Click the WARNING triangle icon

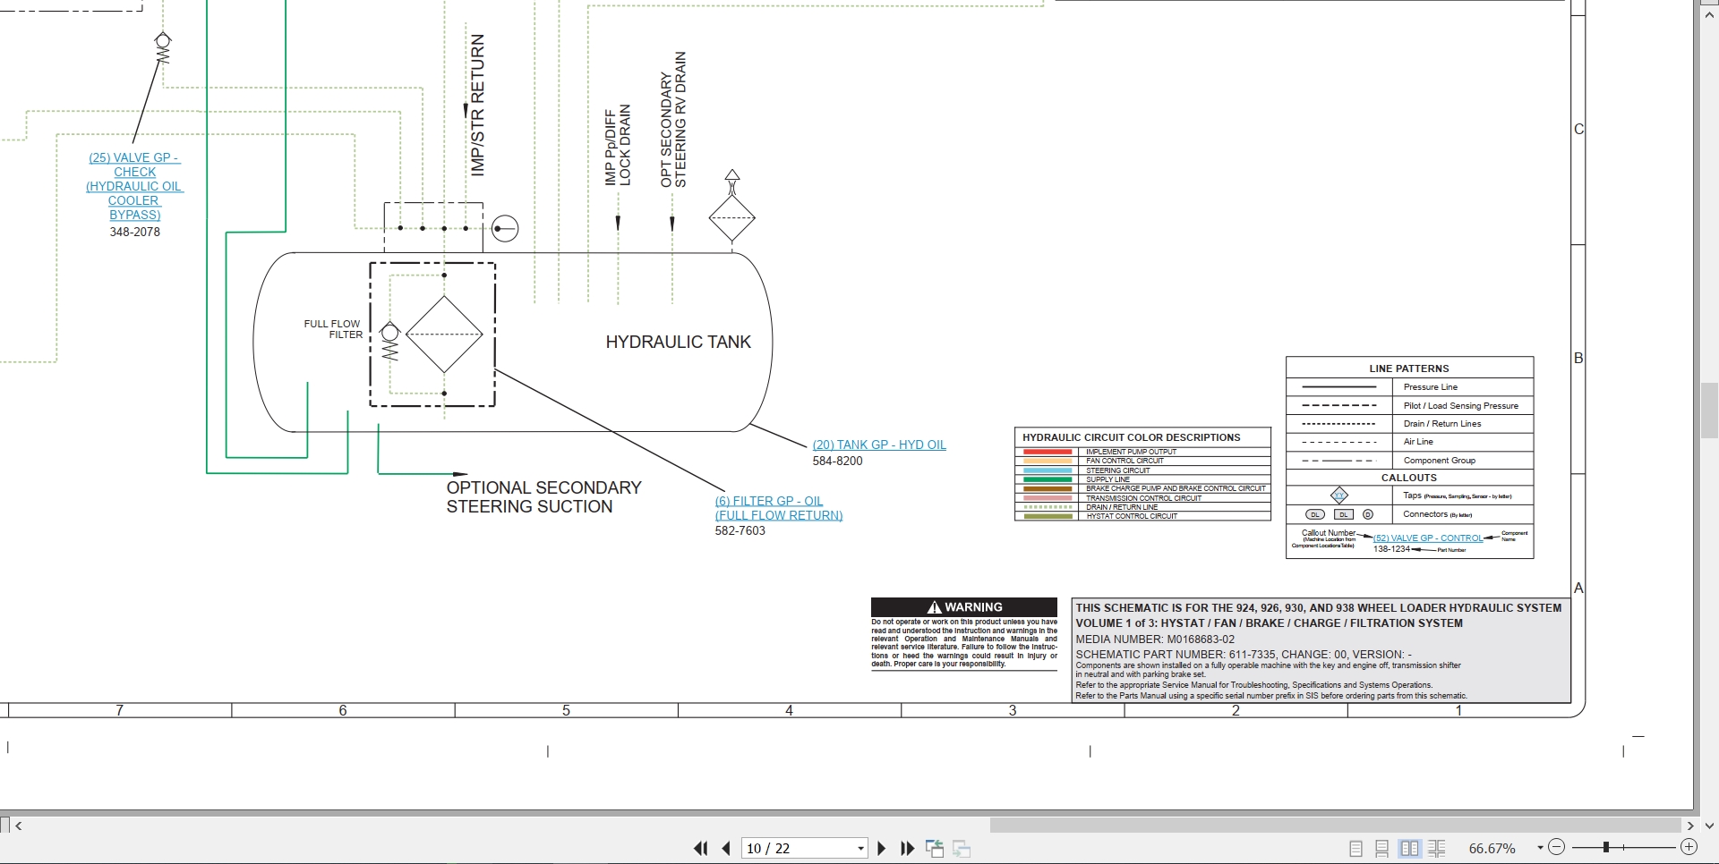pyautogui.click(x=935, y=606)
